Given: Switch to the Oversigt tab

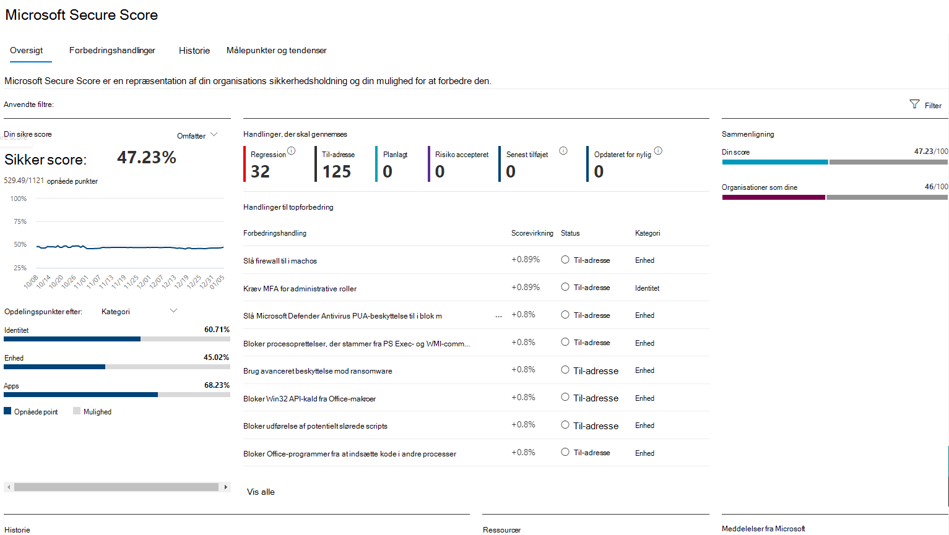Looking at the screenshot, I should point(27,50).
